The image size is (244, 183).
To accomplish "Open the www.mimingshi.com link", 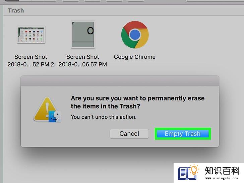I will [222, 178].
